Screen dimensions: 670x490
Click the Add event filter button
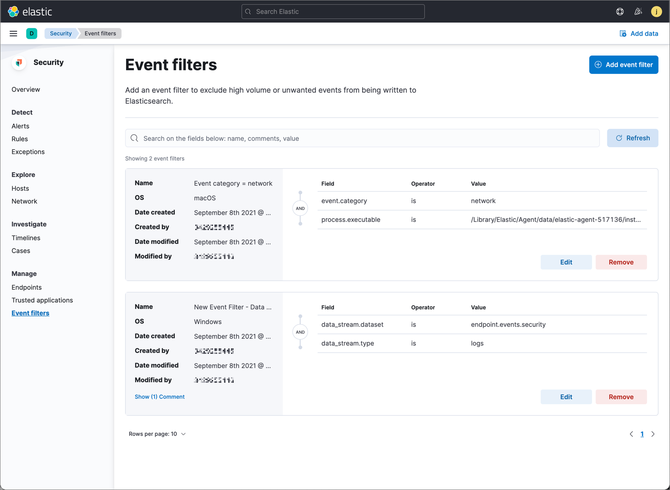click(x=623, y=65)
